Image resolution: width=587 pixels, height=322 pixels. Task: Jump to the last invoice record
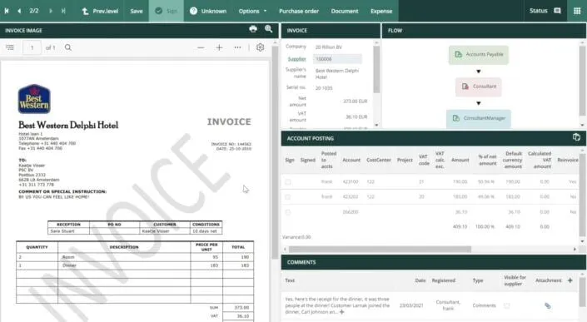click(63, 11)
